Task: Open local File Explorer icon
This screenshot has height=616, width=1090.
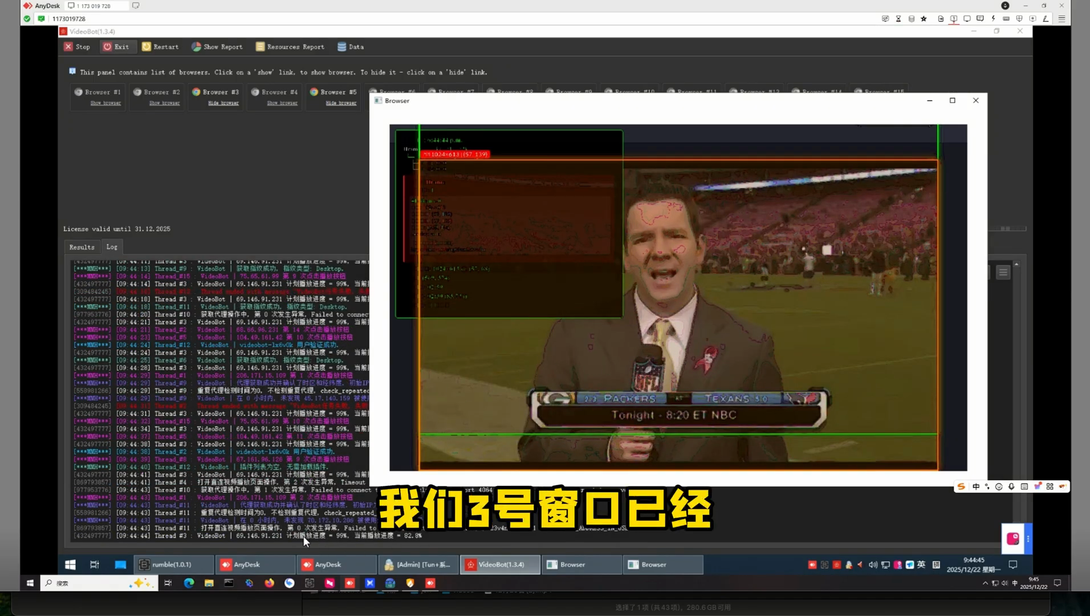Action: click(209, 583)
